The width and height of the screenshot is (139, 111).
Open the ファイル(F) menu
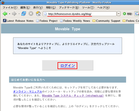[10, 7]
